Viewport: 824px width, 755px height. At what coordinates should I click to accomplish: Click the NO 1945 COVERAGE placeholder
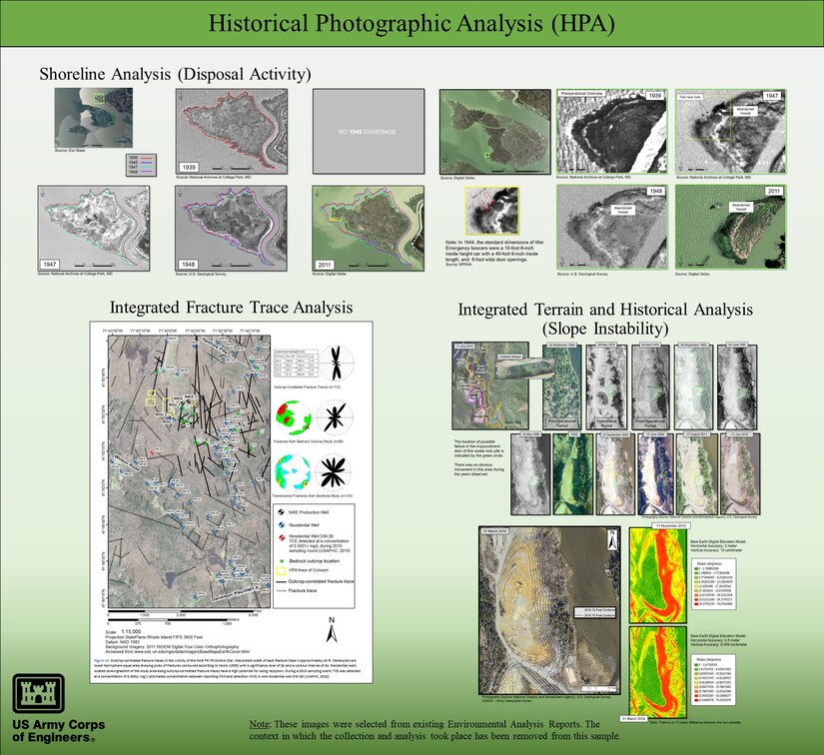368,131
